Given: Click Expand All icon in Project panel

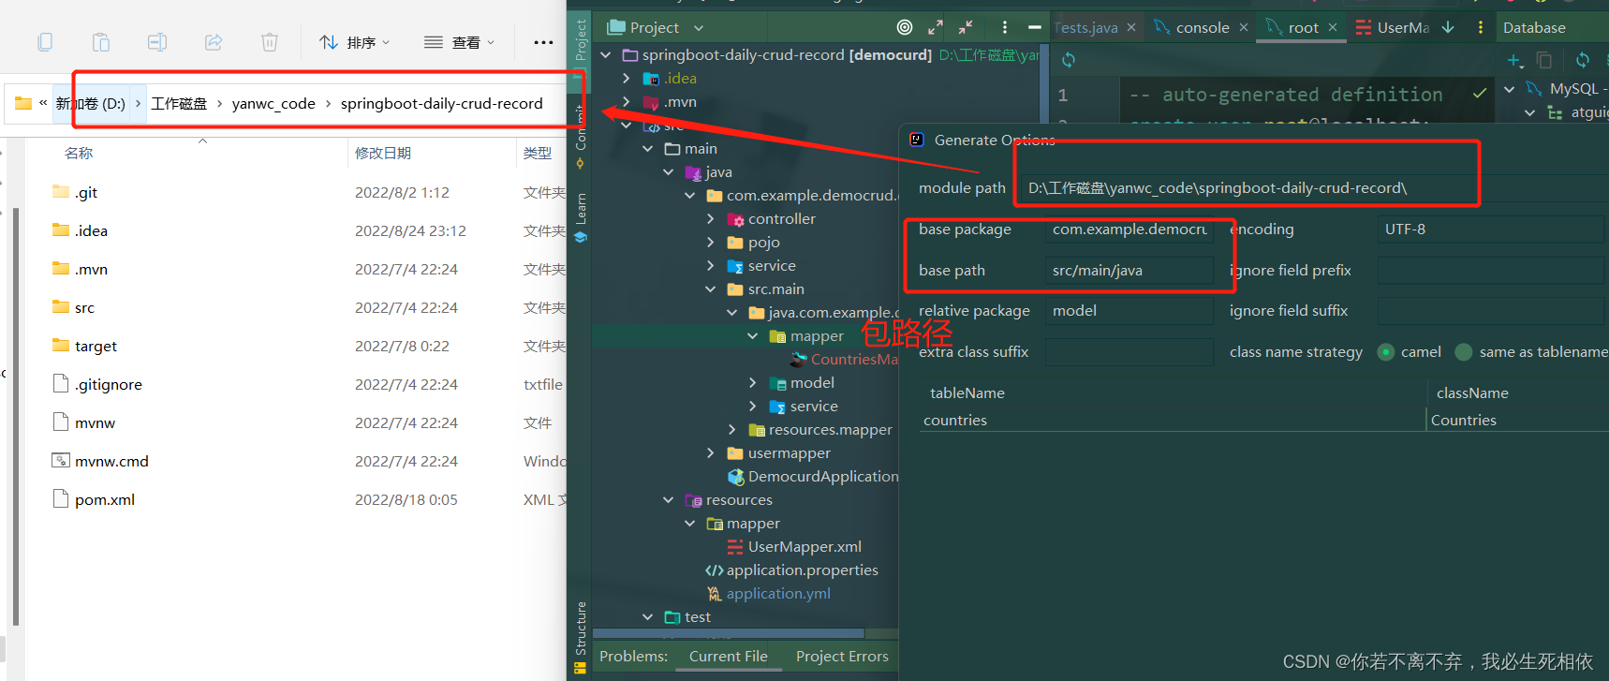Looking at the screenshot, I should point(936,27).
